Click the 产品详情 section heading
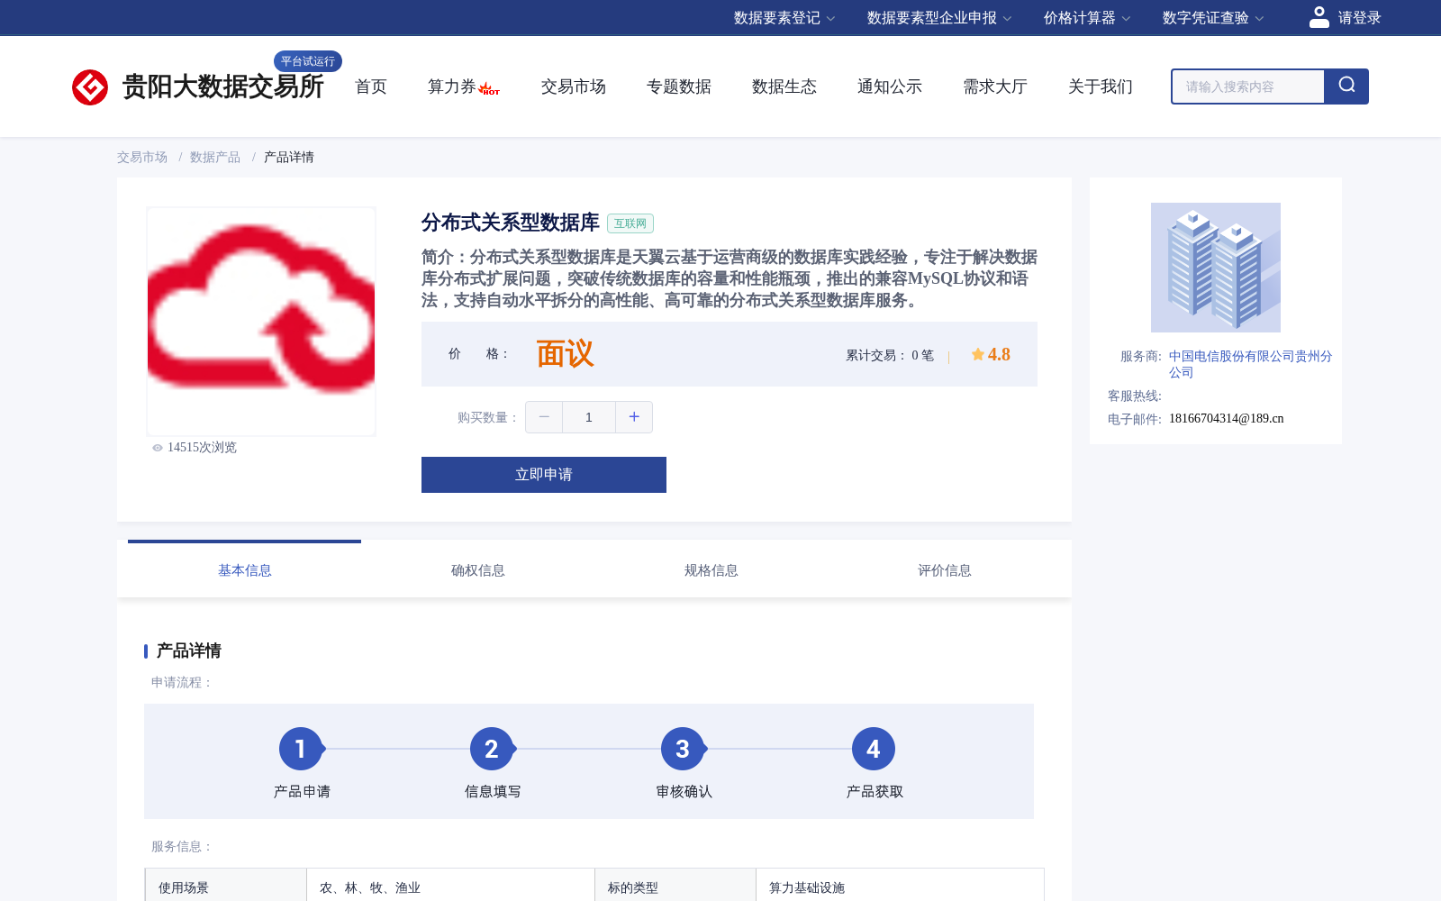1441x901 pixels. [189, 651]
